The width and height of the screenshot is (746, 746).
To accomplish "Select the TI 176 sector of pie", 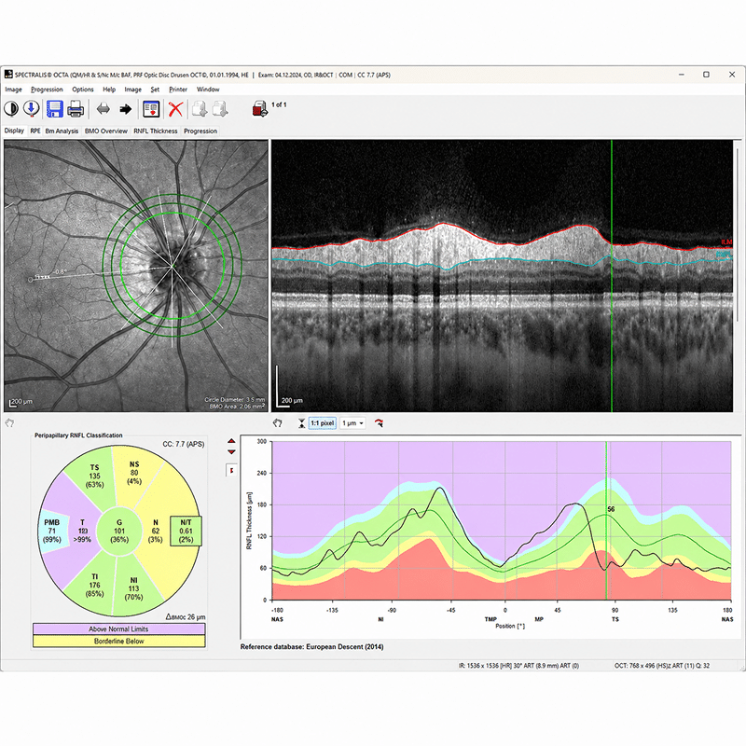I will [x=94, y=586].
